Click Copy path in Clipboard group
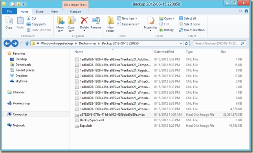 point(36,24)
